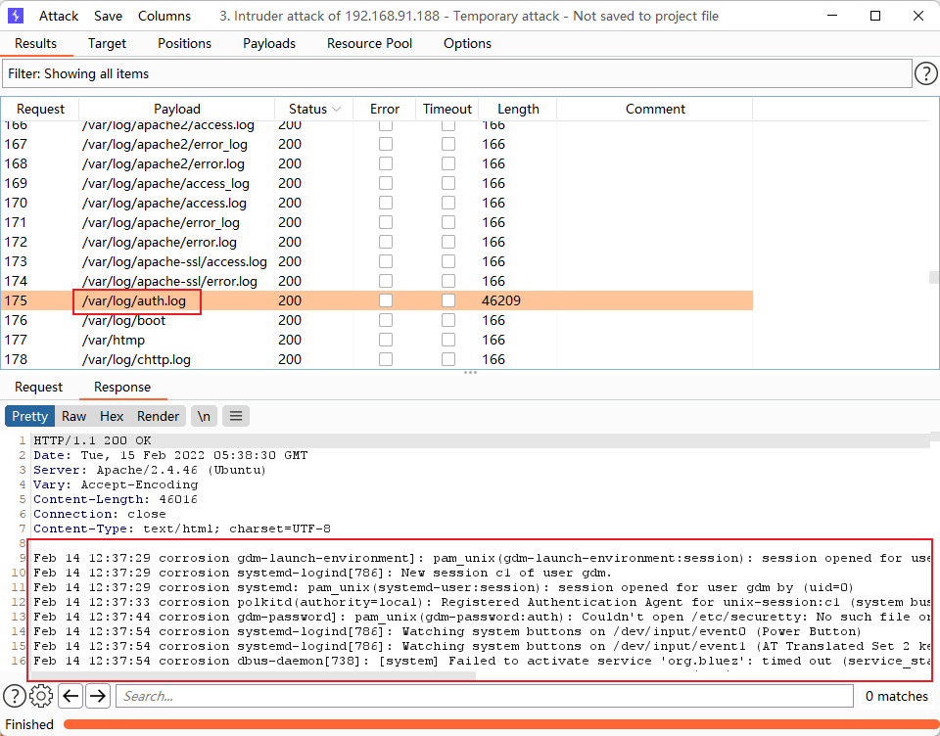Tick the Error checkbox for request 167

point(386,144)
